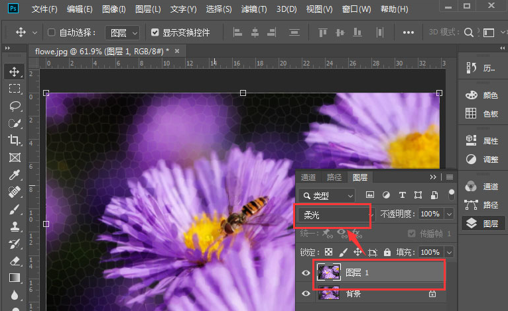Screen dimensions: 508x311
Task: Open the 滤镜(T) menu
Action: tap(254, 9)
